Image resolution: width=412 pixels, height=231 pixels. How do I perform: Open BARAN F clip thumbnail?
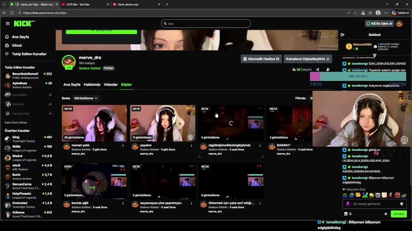click(x=290, y=123)
